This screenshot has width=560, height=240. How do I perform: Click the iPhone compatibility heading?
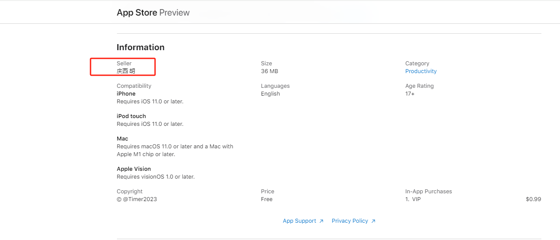pyautogui.click(x=126, y=94)
